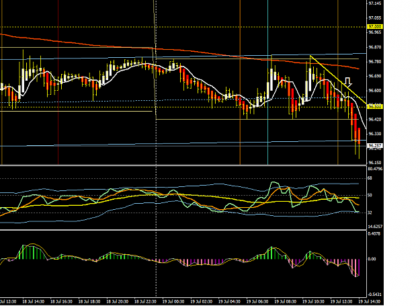Select the yellow descending trendline on chart
Image resolution: width=420 pixels, height=306 pixels.
click(x=338, y=80)
